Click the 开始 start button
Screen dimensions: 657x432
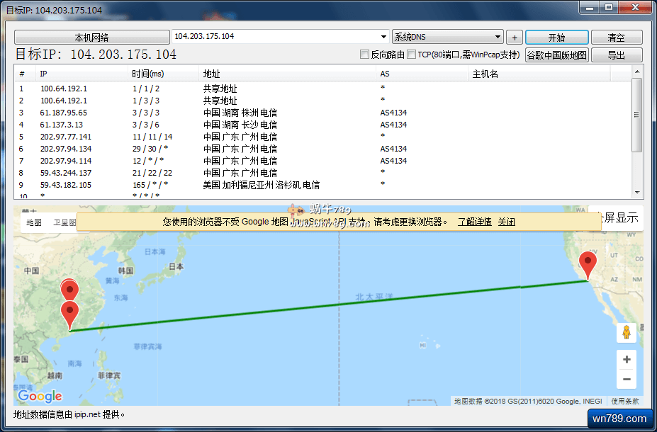[556, 38]
